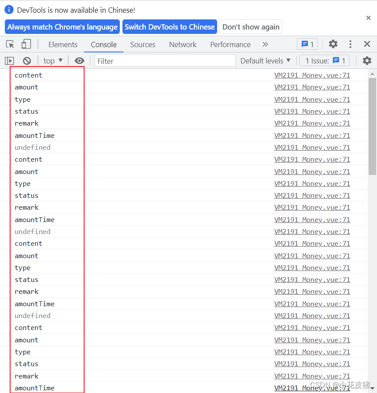
Task: Select the fourth 'status' log message
Action: (x=26, y=364)
